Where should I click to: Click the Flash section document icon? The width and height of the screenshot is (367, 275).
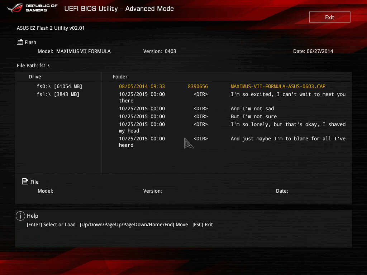point(20,42)
